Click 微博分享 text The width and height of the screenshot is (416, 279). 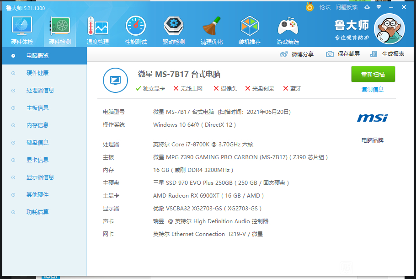pos(303,54)
